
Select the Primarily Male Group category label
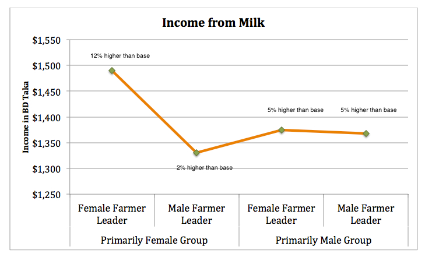[324, 240]
